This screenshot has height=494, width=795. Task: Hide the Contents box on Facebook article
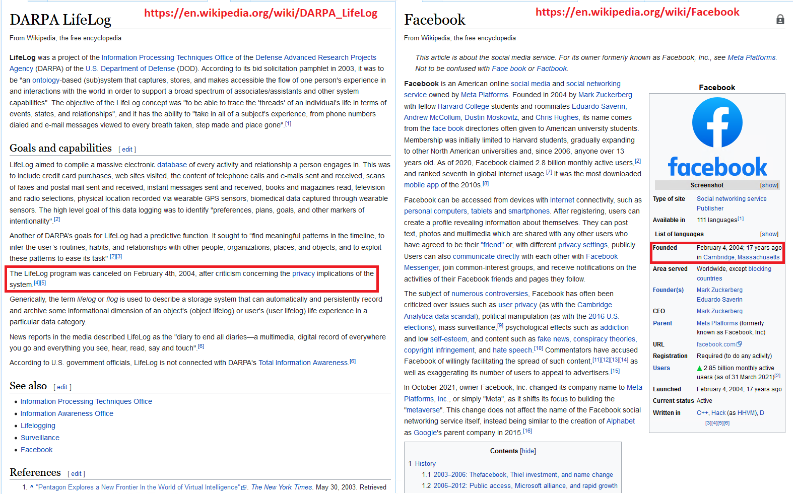(x=528, y=451)
